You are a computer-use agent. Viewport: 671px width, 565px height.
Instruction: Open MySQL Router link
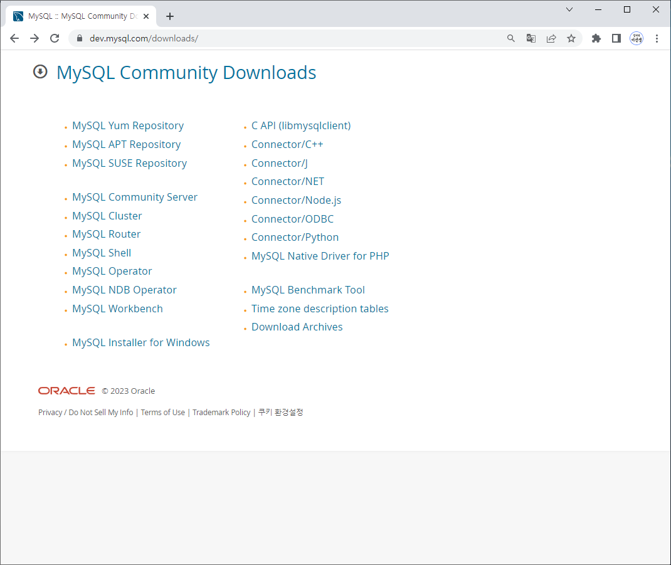click(x=106, y=234)
